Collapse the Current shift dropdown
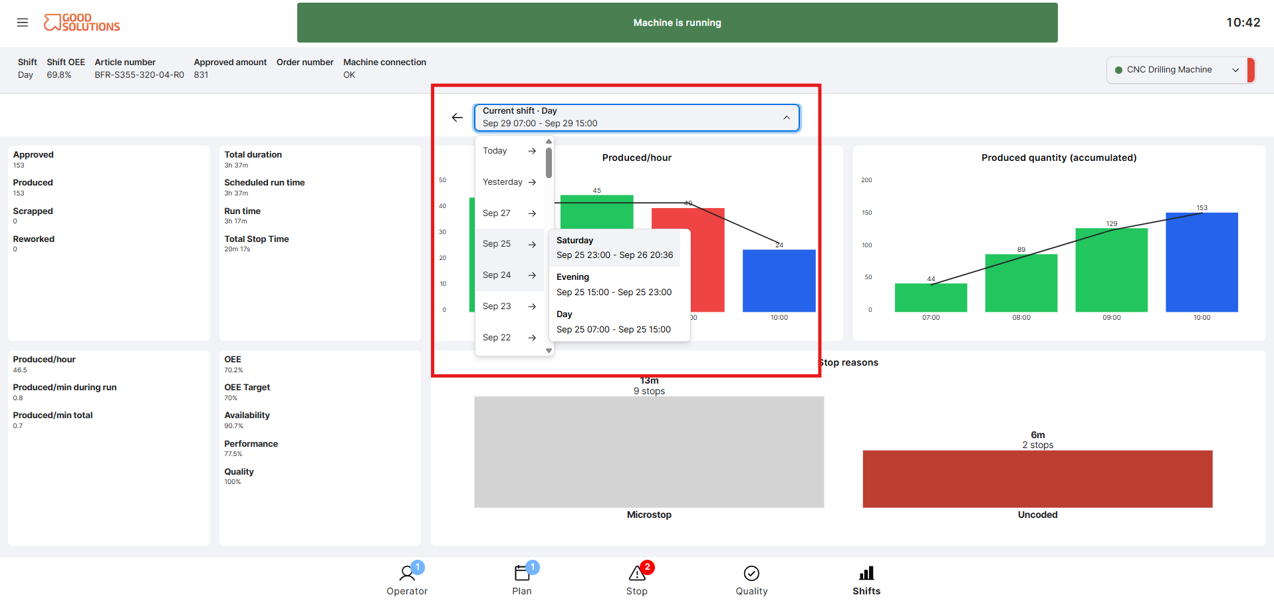The image size is (1274, 603). pyautogui.click(x=636, y=118)
